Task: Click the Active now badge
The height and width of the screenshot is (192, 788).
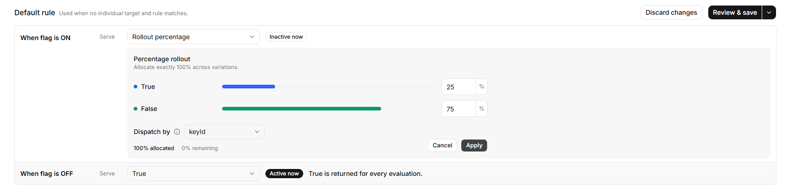Action: tap(284, 174)
